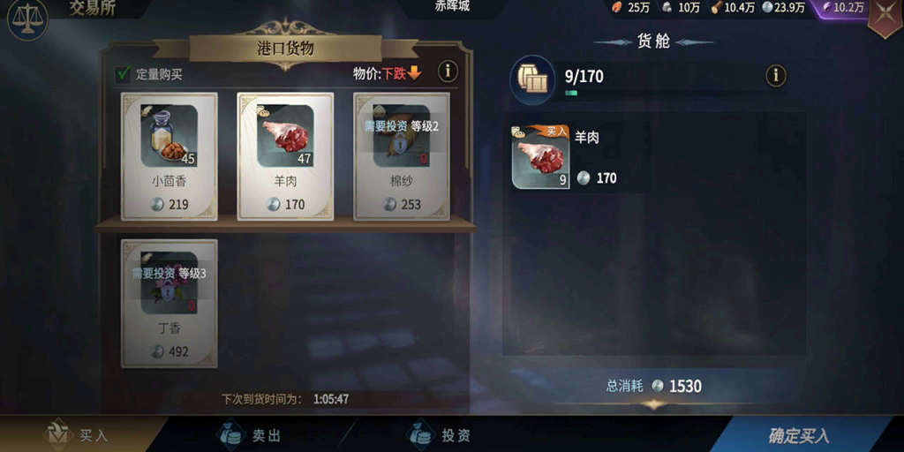This screenshot has width=904, height=452.
Task: Click the wood resource 10.4万 icon
Action: pyautogui.click(x=717, y=7)
